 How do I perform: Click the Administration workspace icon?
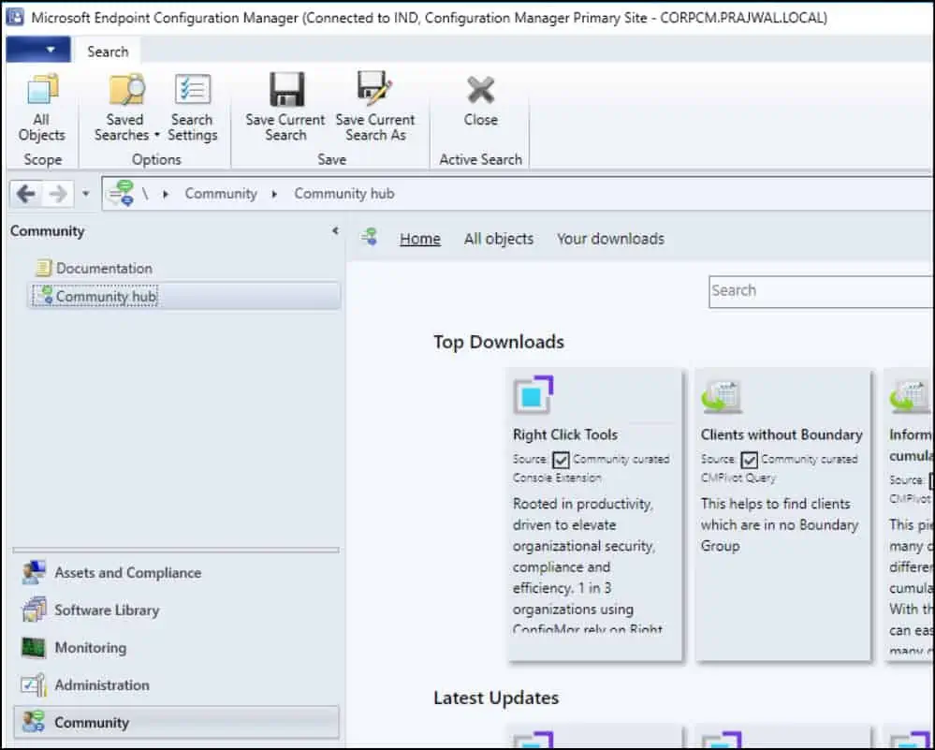click(x=34, y=685)
